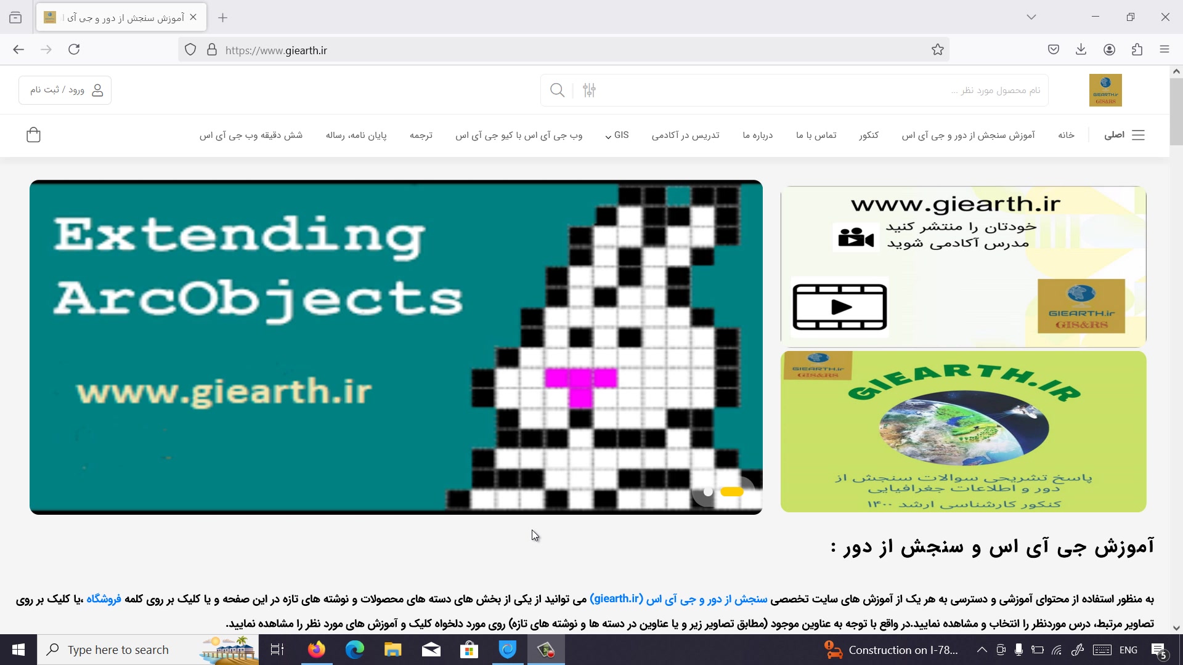This screenshot has width=1183, height=665.
Task: Open the تدریس در آکادمی menu item
Action: pyautogui.click(x=686, y=135)
